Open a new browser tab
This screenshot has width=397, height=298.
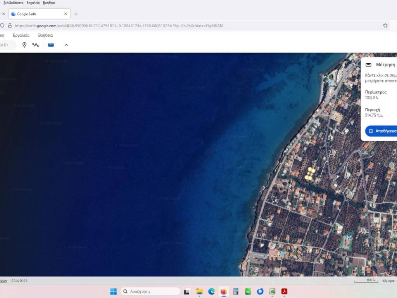pos(76,14)
